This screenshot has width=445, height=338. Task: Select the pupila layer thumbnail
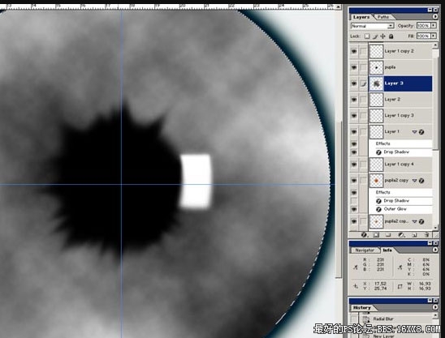[x=377, y=67]
